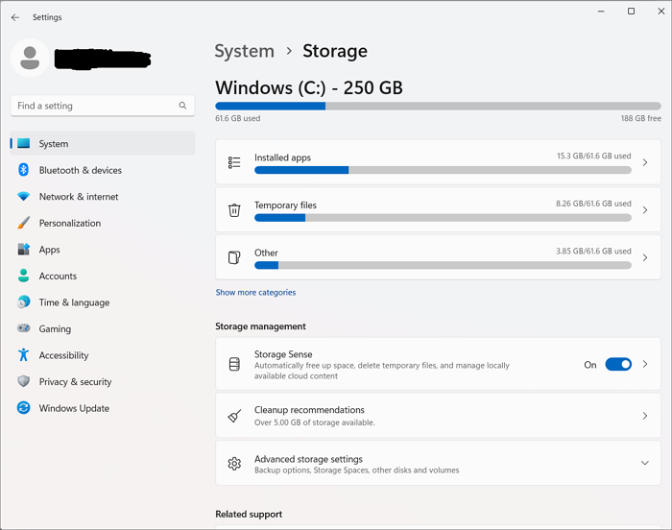
Task: Open the chevron beside the Storage Sense toggle
Action: click(x=644, y=365)
